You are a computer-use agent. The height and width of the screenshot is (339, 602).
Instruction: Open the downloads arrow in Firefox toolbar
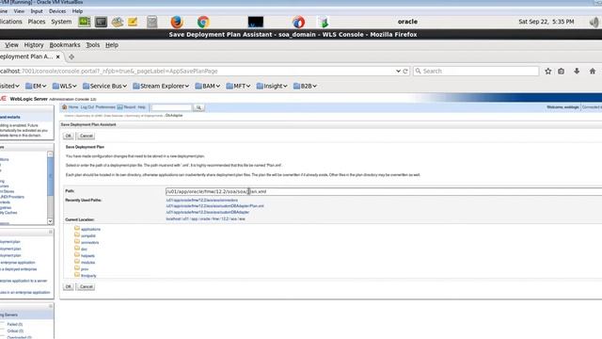(x=577, y=72)
